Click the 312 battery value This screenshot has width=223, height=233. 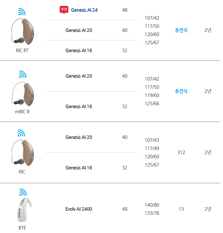pyautogui.click(x=181, y=152)
